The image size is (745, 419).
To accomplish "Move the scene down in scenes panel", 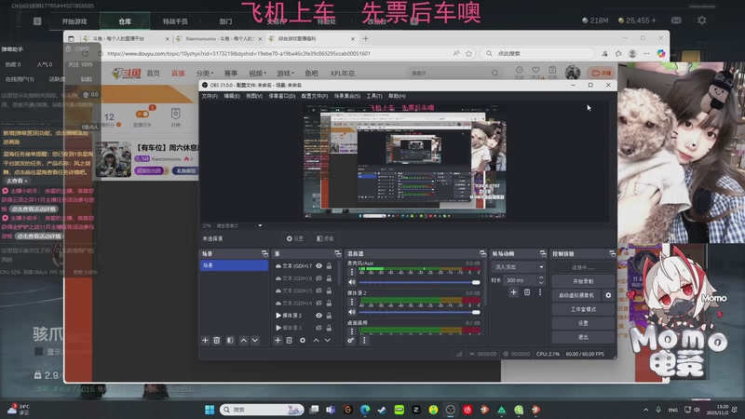I will click(x=255, y=340).
